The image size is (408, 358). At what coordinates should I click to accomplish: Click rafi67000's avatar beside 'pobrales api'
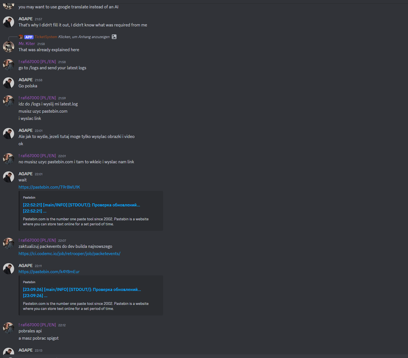point(8,328)
